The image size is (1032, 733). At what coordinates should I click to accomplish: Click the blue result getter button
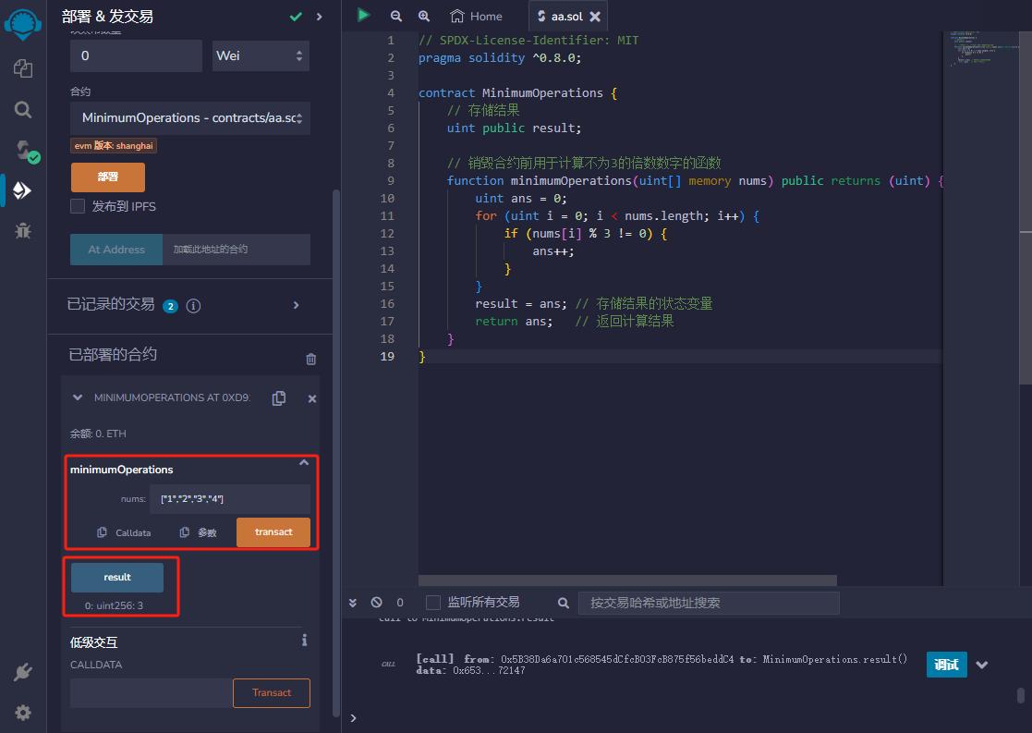pos(117,578)
